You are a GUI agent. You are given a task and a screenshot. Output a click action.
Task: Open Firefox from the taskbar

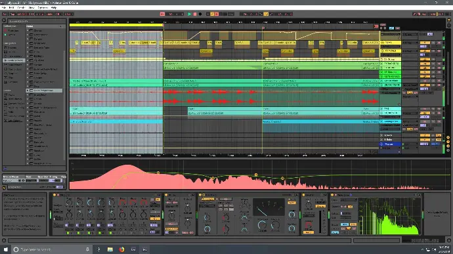[x=121, y=249]
